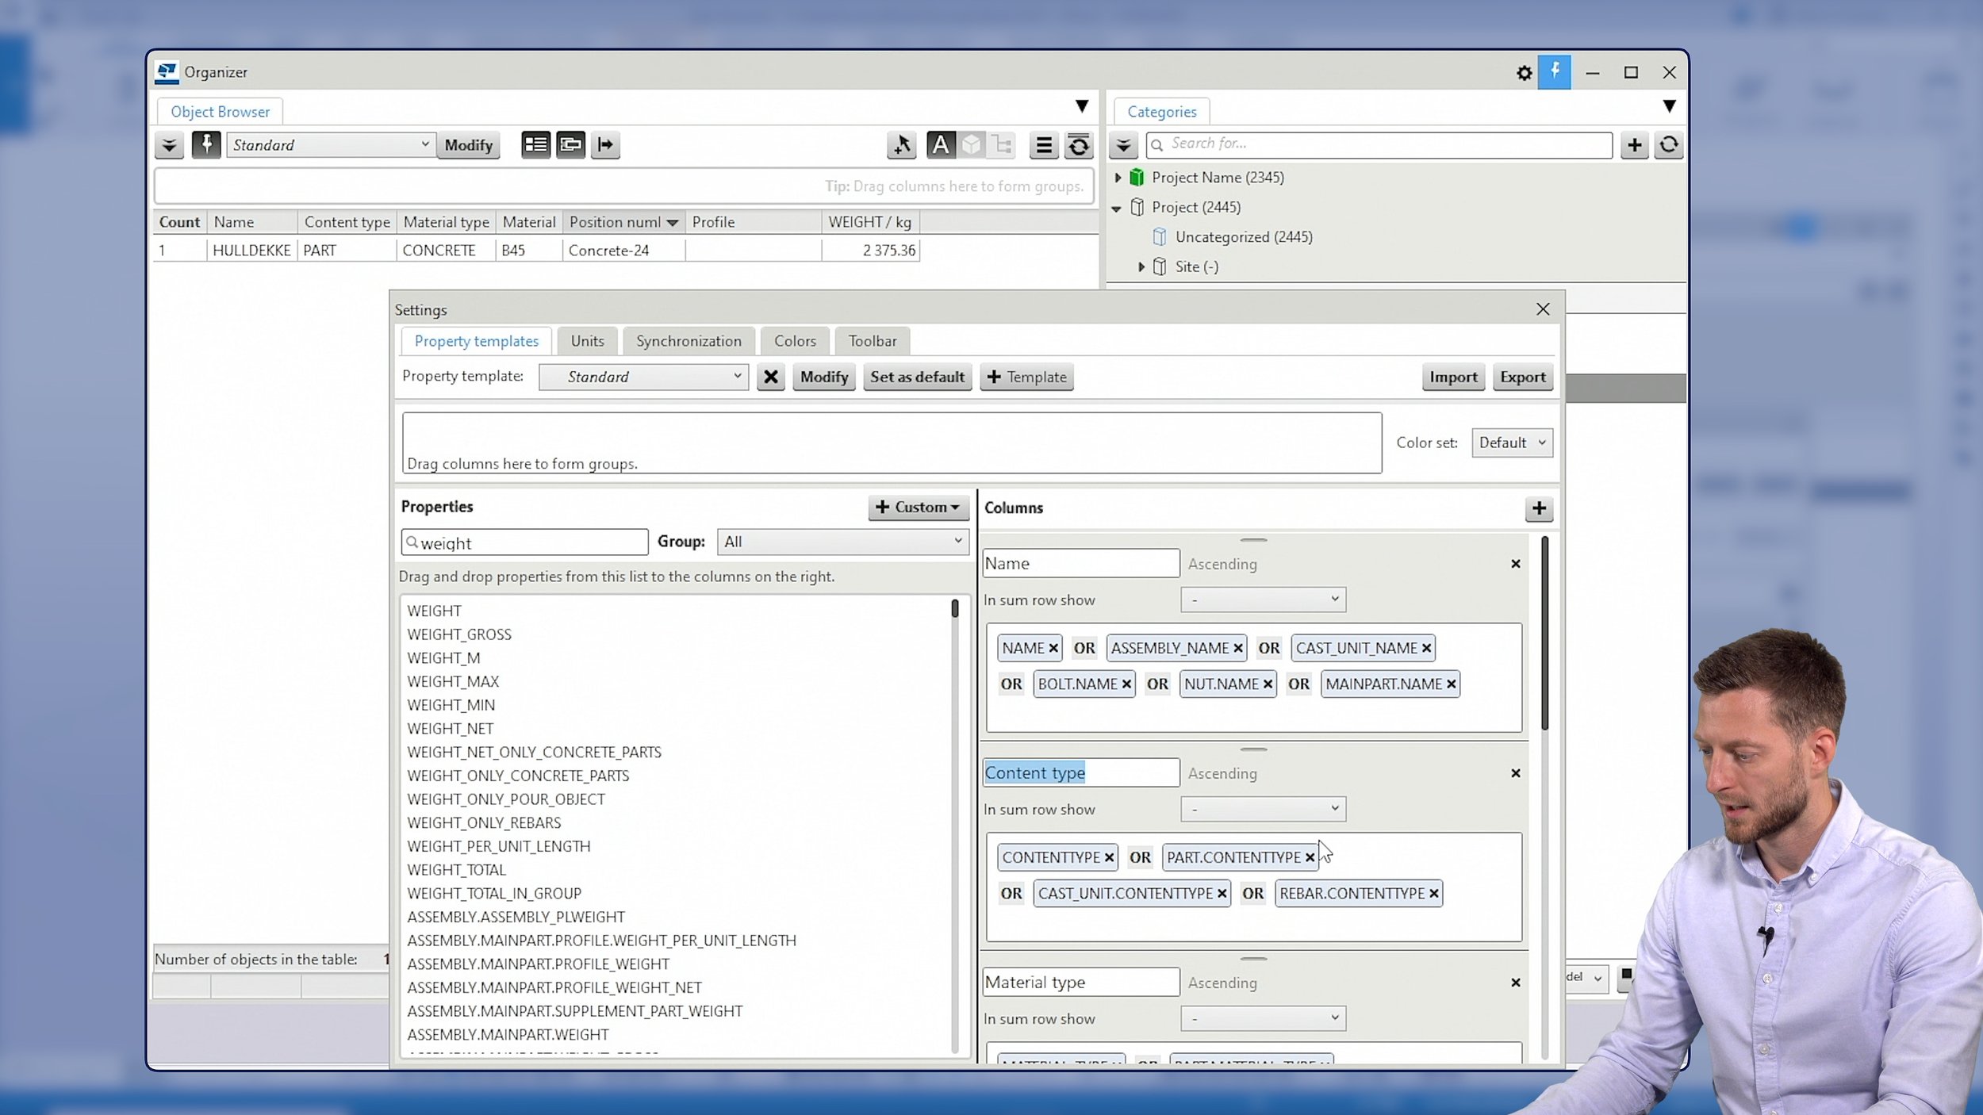Image resolution: width=1983 pixels, height=1115 pixels.
Task: Click the reload table icon in Object Browser
Action: click(1079, 145)
